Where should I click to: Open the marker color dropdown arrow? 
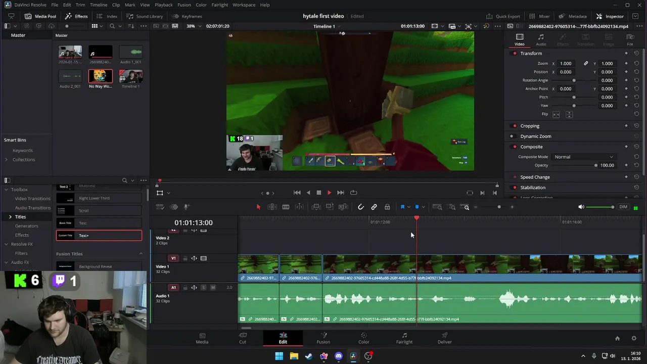pos(423,207)
